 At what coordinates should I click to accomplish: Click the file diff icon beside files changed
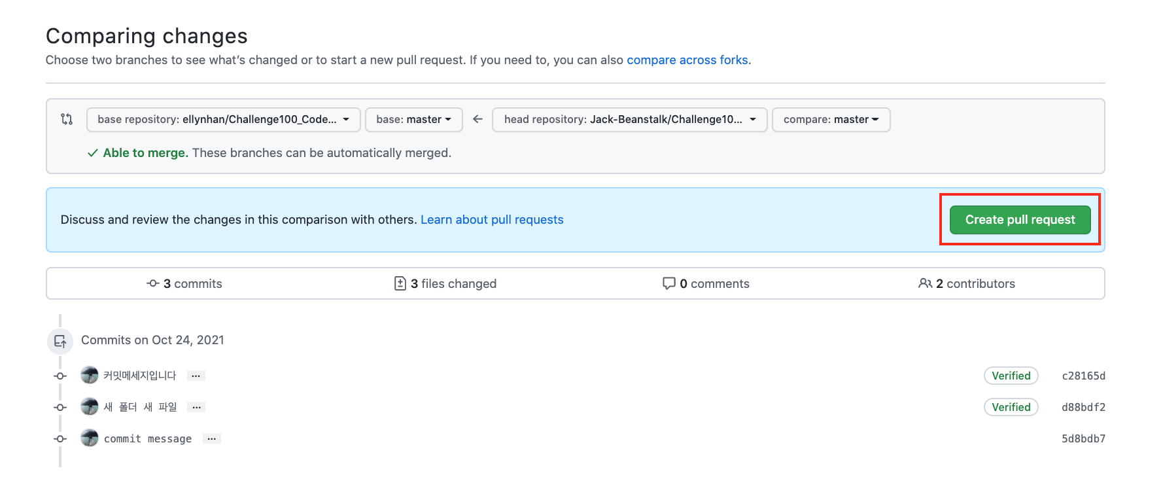coord(400,283)
